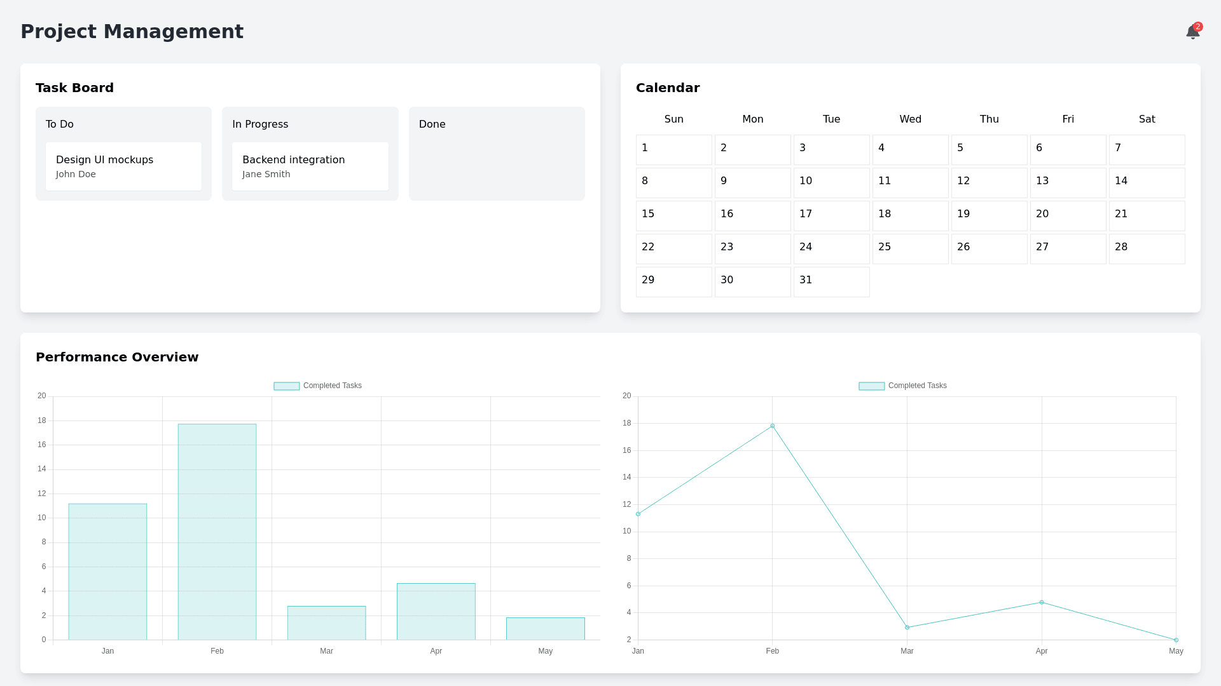The height and width of the screenshot is (686, 1221).
Task: Click the Mar data point on line chart
Action: click(907, 628)
